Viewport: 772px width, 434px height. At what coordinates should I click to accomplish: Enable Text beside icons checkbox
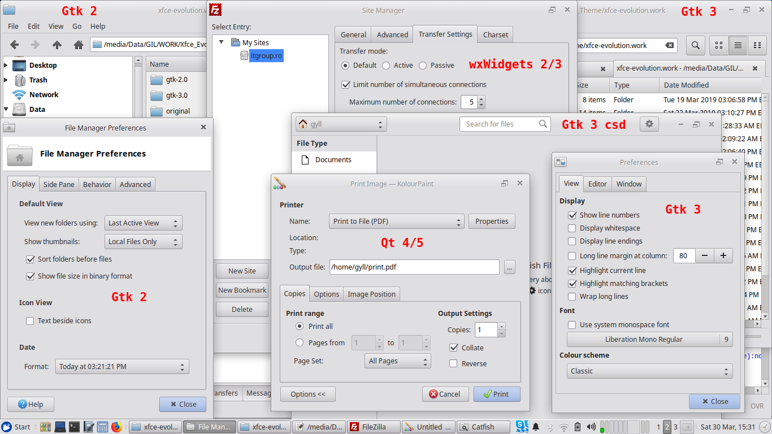pyautogui.click(x=31, y=321)
